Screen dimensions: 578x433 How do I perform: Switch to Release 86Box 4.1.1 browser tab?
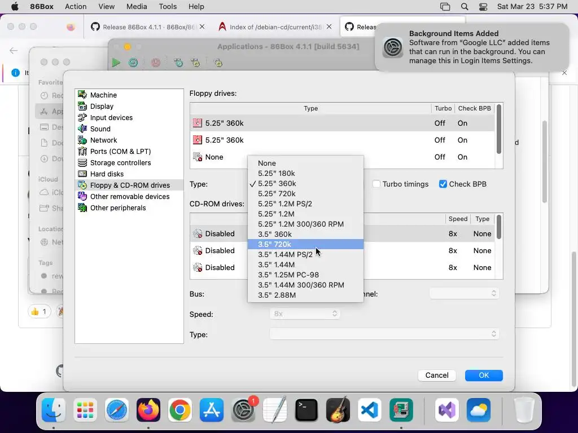point(148,27)
